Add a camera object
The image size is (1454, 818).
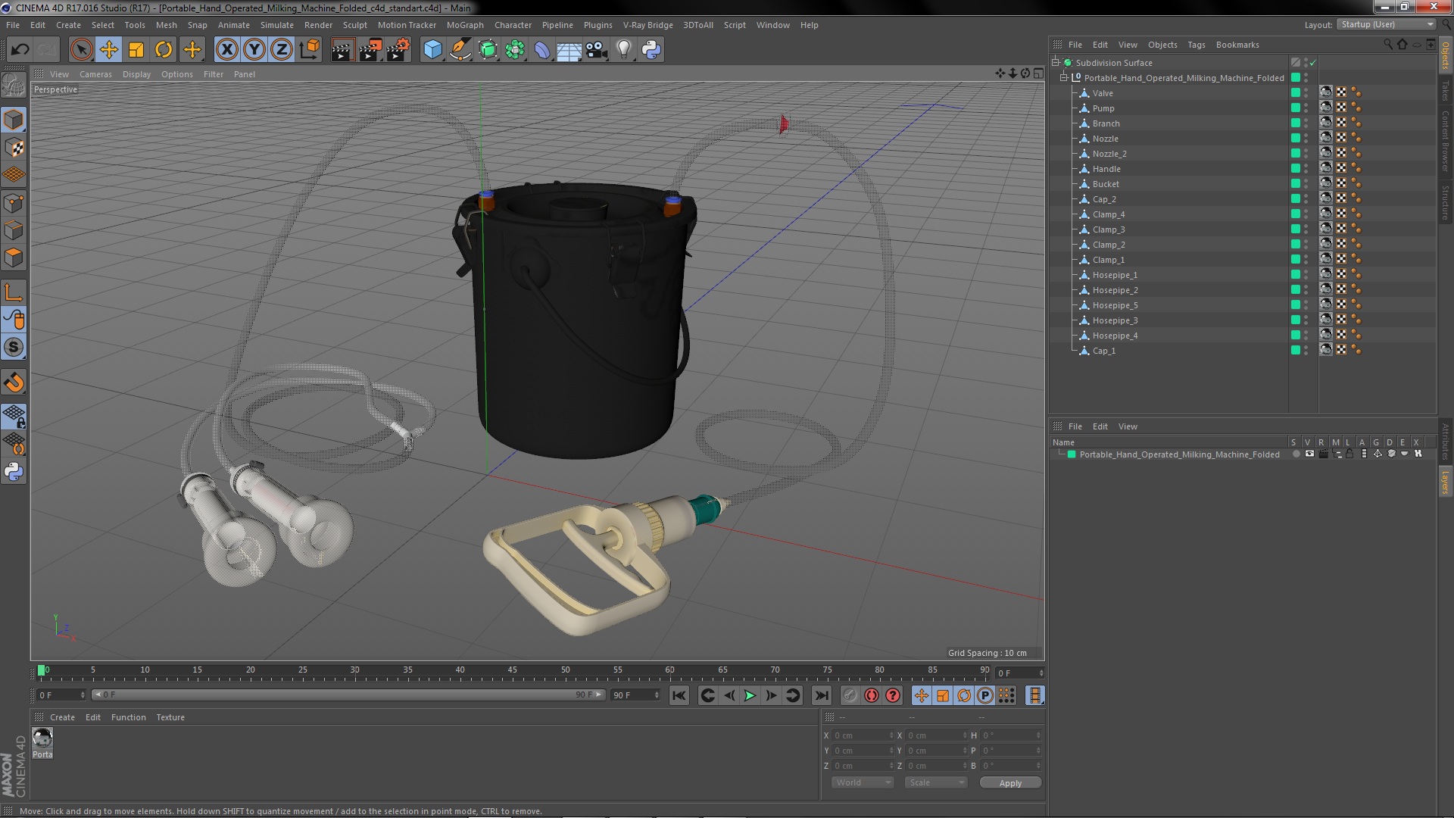pos(597,50)
